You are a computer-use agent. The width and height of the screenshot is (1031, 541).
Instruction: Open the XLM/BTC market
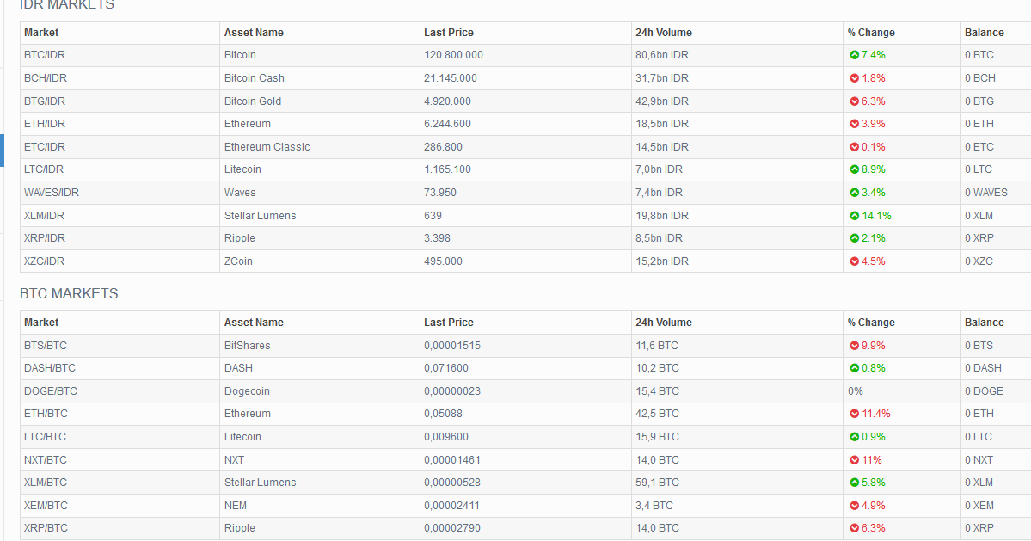click(46, 483)
